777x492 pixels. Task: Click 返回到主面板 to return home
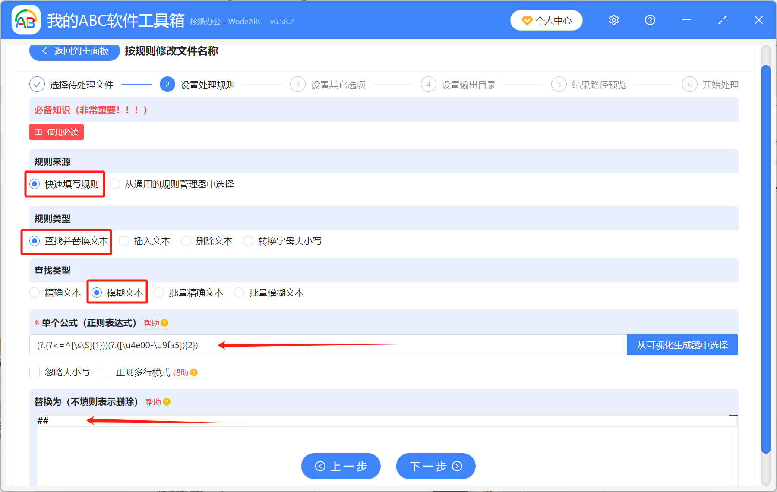tap(73, 51)
